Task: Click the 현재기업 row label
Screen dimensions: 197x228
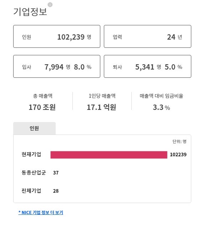Action: pos(31,154)
